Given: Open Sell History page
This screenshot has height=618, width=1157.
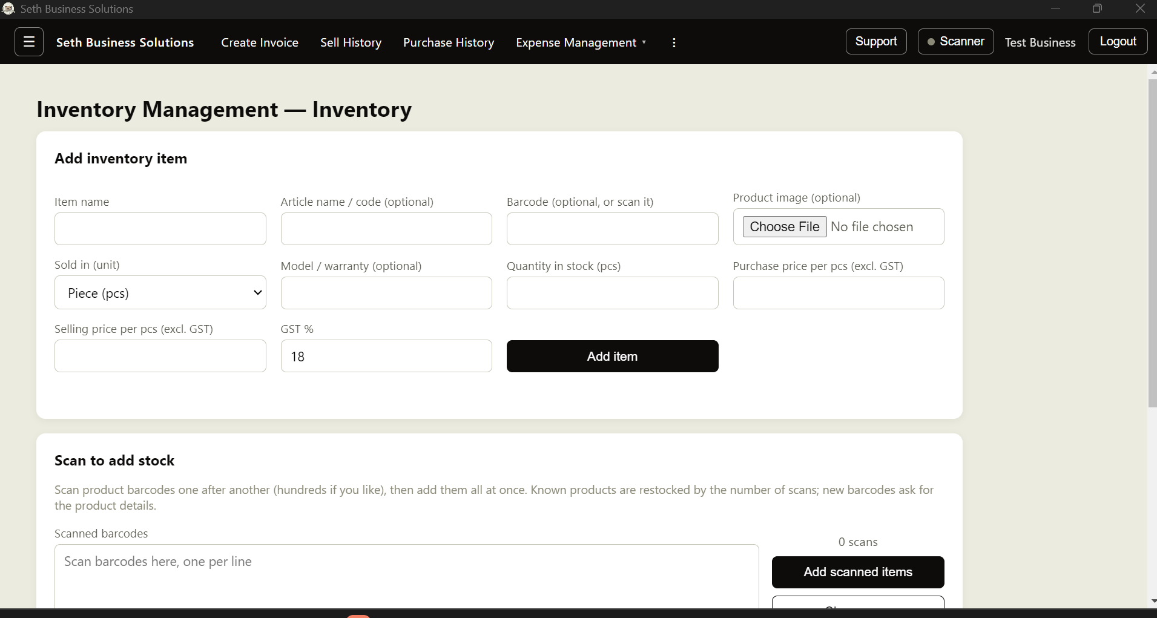Looking at the screenshot, I should [x=351, y=42].
